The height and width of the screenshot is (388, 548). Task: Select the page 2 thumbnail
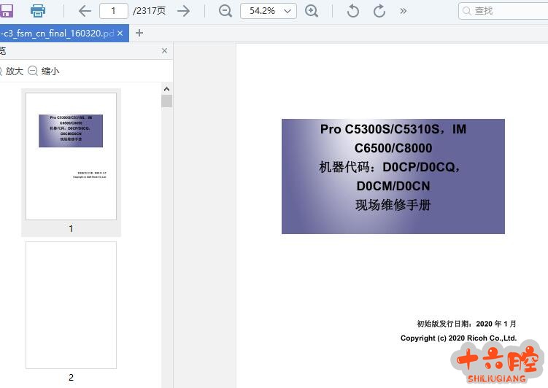click(71, 305)
